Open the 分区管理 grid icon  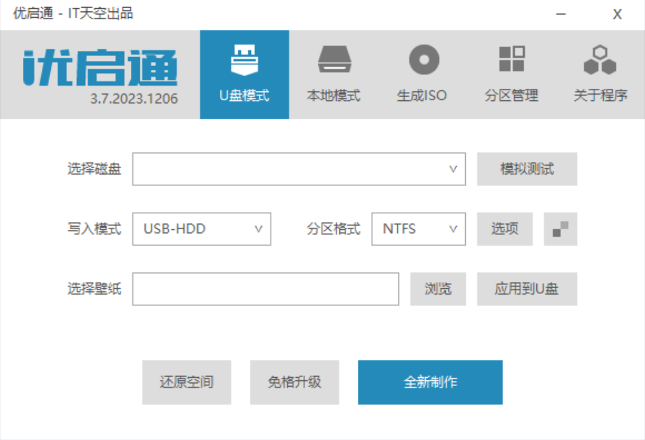click(x=512, y=59)
